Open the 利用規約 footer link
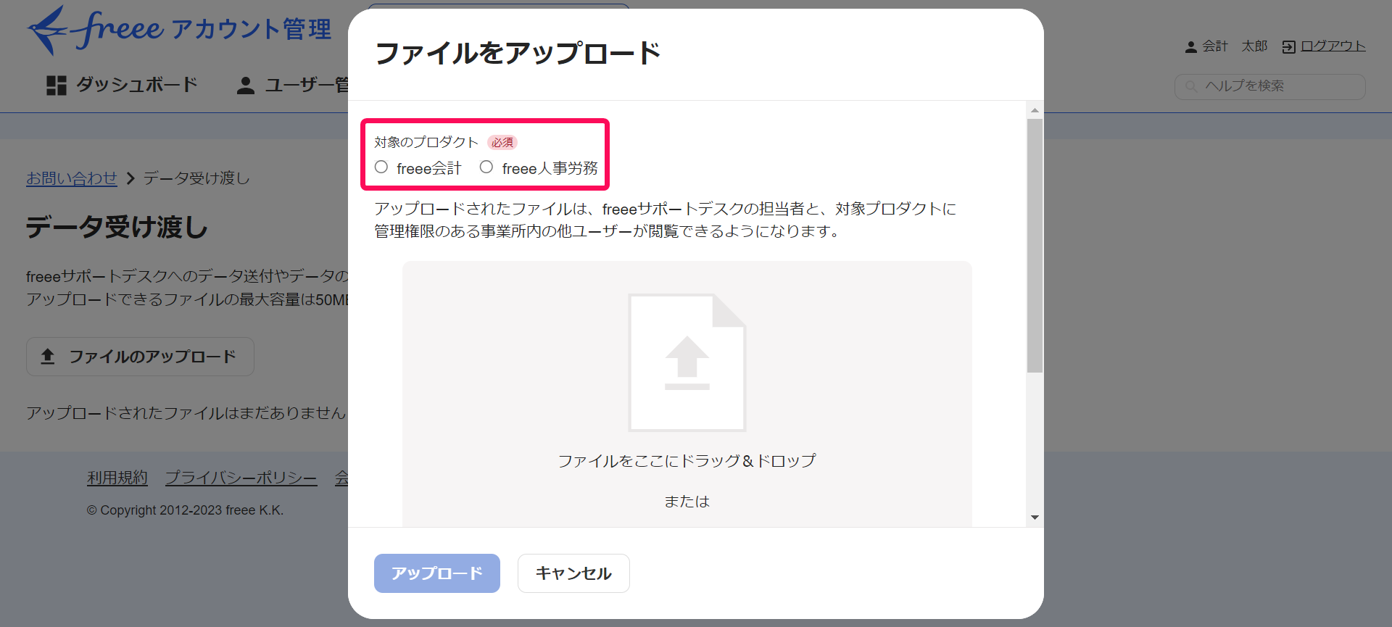 pos(117,478)
